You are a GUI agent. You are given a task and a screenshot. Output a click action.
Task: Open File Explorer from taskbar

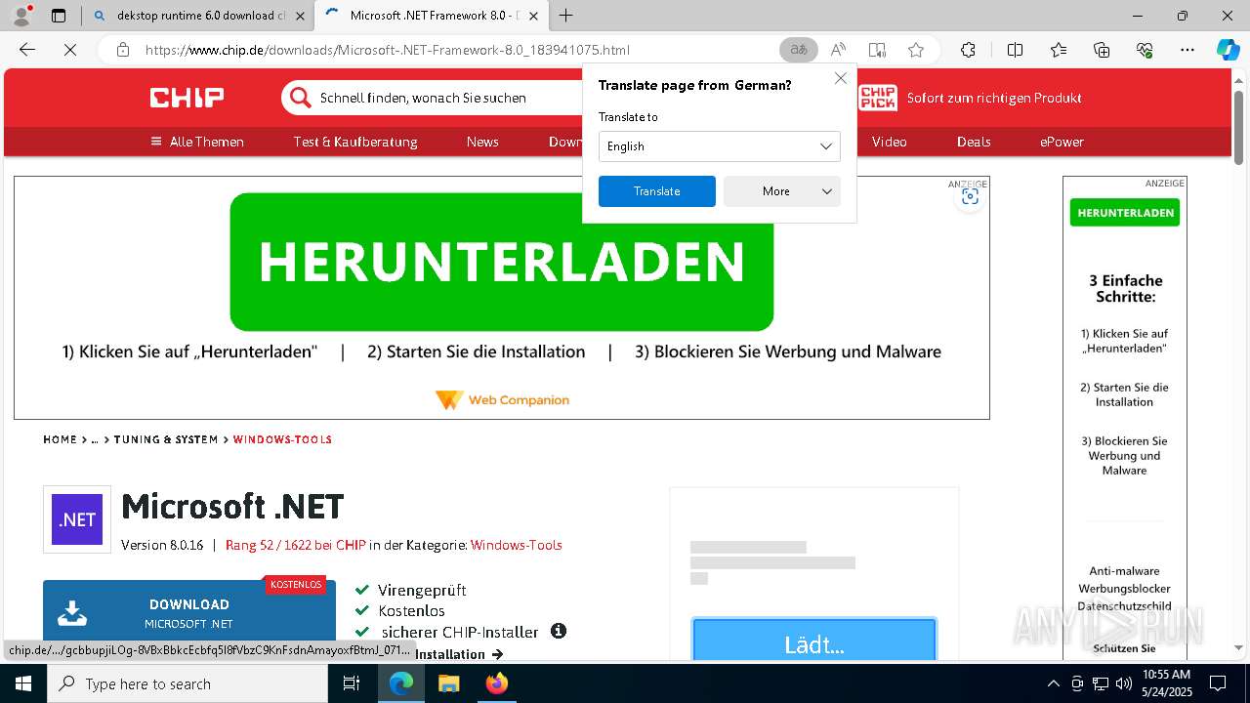coord(448,683)
